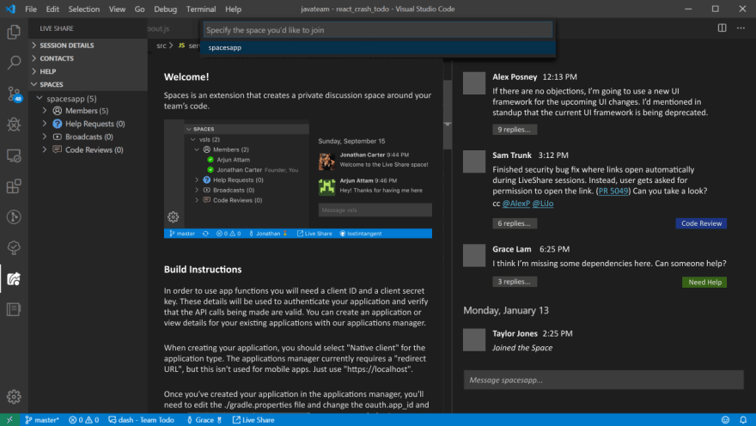Click the remote window indicator in the status bar

pos(9,420)
